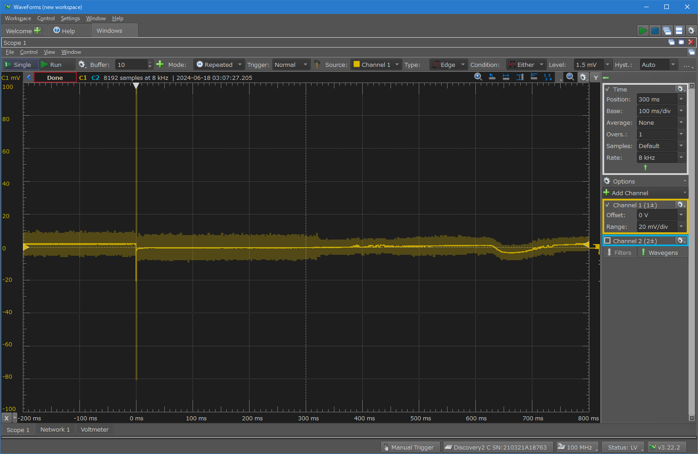Open the Type dropdown showing Edge
This screenshot has height=454, width=698.
coord(448,65)
